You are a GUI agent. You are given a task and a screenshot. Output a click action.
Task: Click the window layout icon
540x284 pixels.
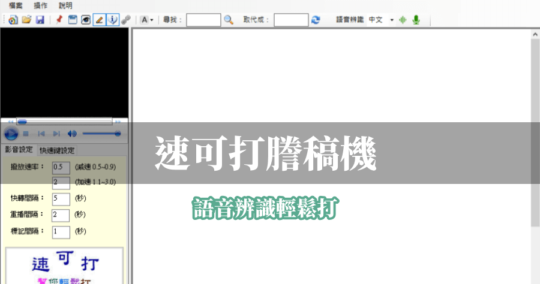[73, 20]
